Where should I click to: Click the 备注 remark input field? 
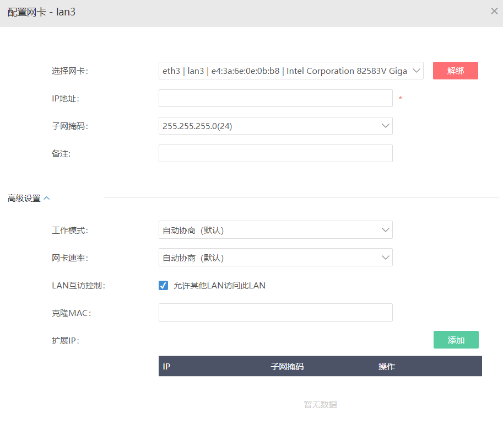click(x=275, y=153)
